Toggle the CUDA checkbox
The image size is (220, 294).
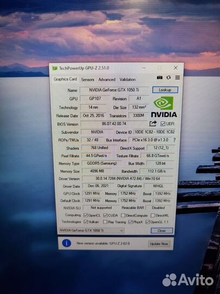pos(105,215)
